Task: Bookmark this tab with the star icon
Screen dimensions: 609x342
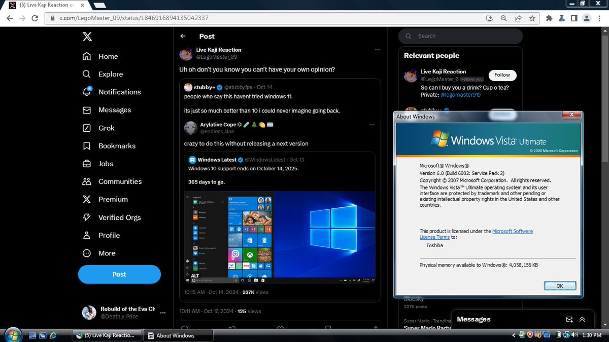Action: (532, 18)
